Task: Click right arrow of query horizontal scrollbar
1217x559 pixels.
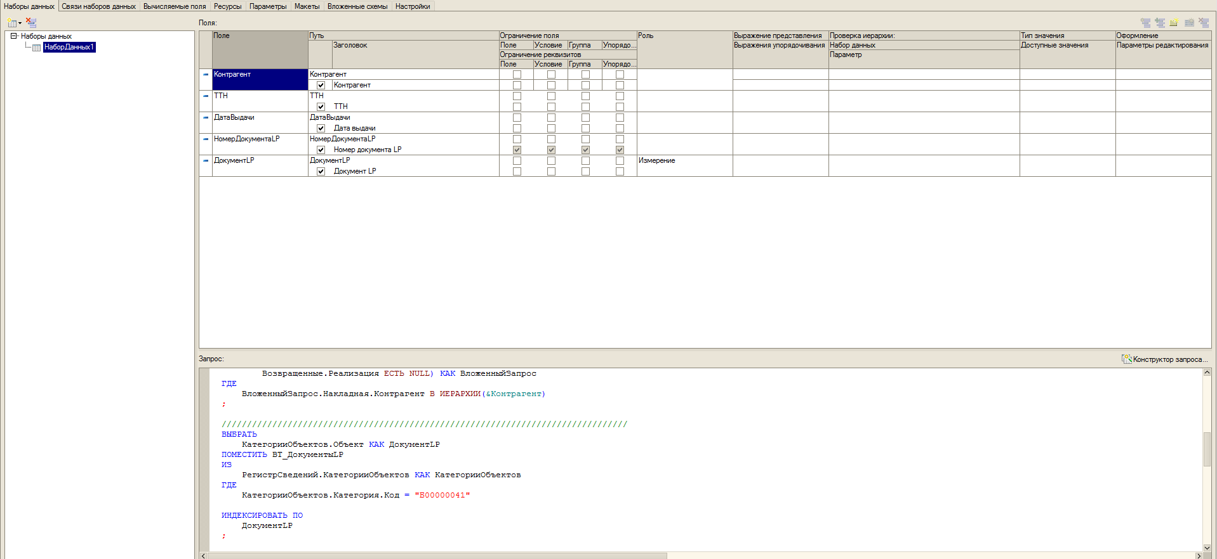Action: click(x=1199, y=556)
